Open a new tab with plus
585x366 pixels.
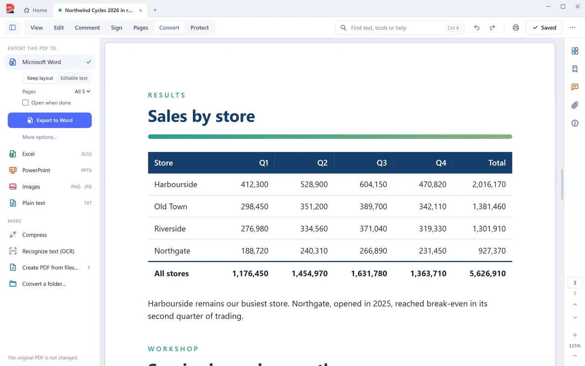(x=155, y=10)
